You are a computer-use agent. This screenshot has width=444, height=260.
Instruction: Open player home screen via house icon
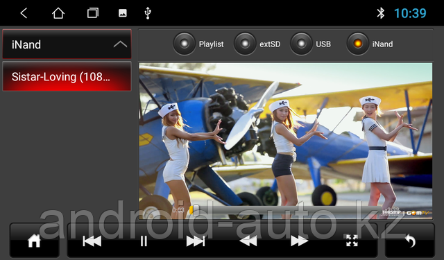(34, 241)
